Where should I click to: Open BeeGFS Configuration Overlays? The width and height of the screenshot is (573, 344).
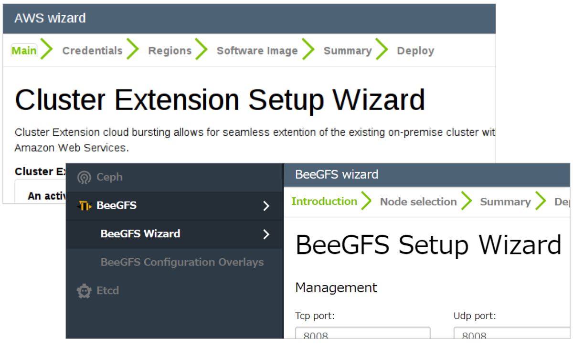pyautogui.click(x=182, y=262)
